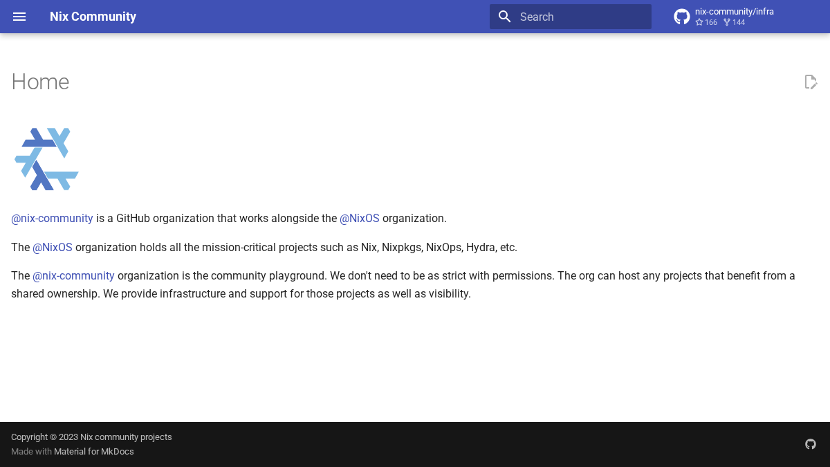
Task: Click the 144 forks count
Action: (734, 23)
